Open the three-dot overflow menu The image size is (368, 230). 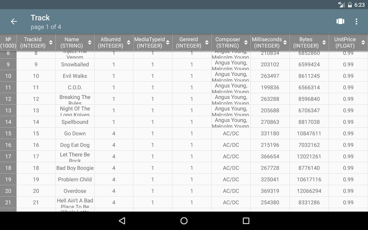[356, 21]
